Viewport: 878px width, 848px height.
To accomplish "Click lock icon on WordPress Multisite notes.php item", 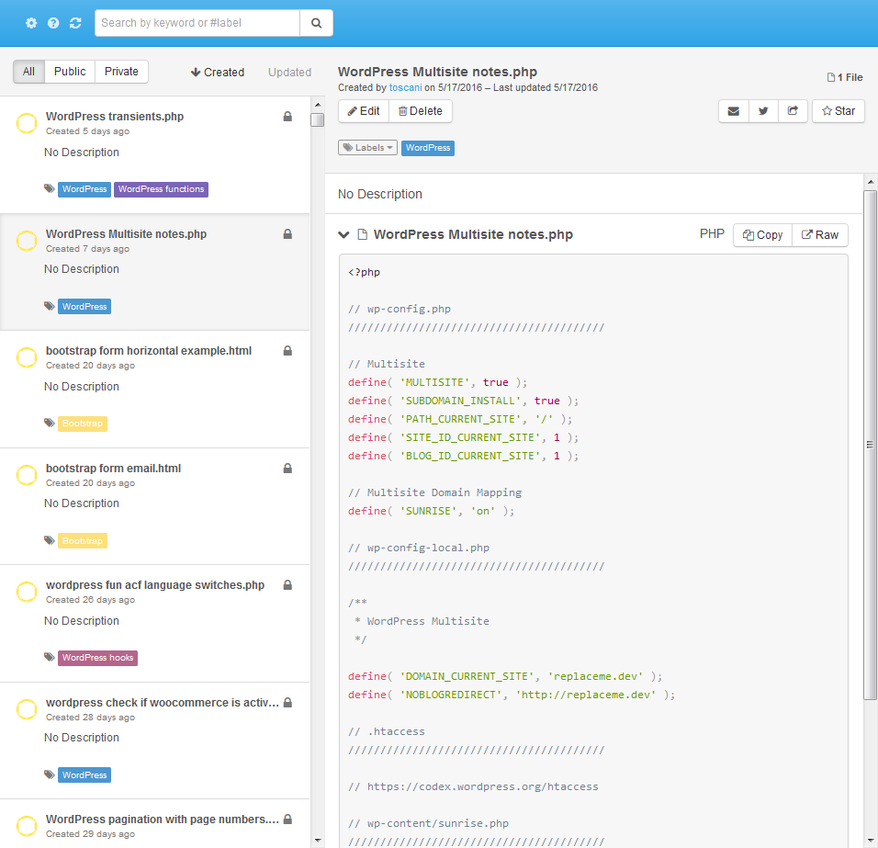I will (x=287, y=234).
